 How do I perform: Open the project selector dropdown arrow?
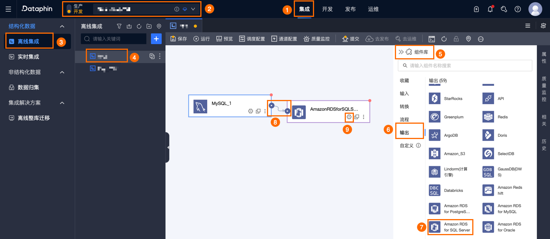point(193,9)
